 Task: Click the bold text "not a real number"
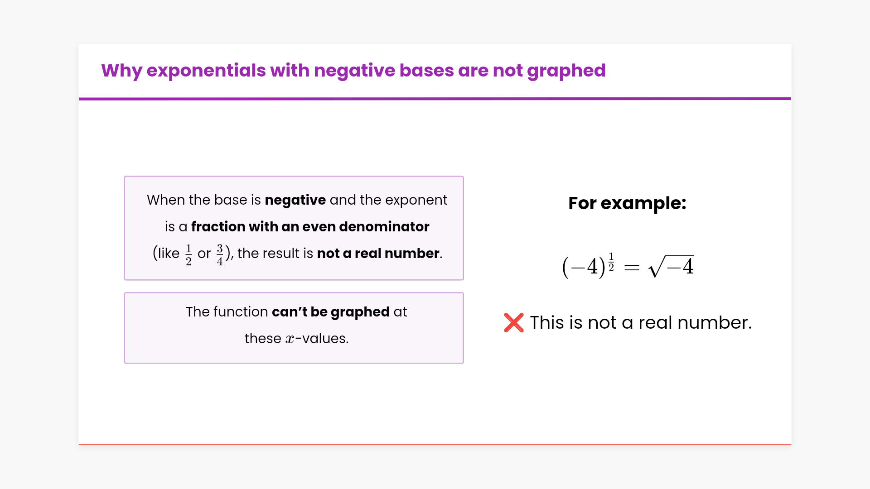tap(378, 254)
